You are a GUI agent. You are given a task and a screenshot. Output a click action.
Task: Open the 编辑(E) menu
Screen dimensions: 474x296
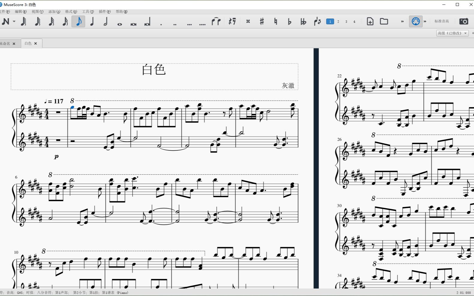[x=21, y=12]
